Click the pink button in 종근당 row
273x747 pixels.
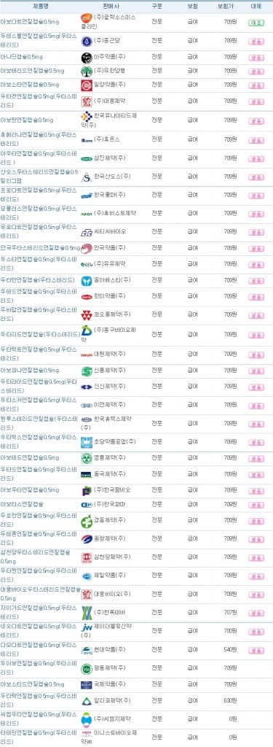[256, 41]
